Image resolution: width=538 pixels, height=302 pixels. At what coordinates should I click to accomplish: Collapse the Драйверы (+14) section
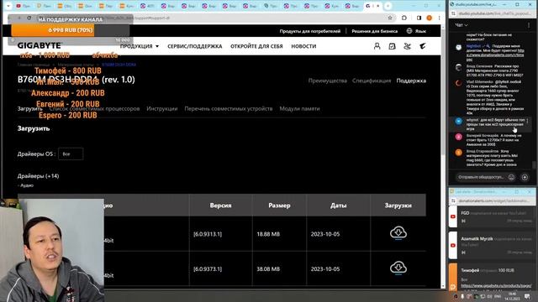point(38,176)
